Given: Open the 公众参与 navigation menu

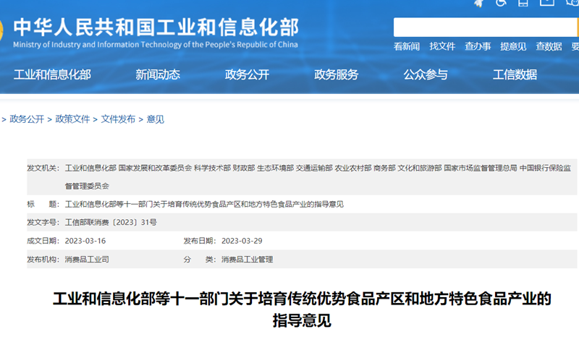Looking at the screenshot, I should coord(426,74).
